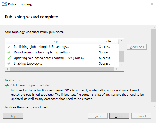This screenshot has height=123, width=156.
Task: Select the 'Publishing global simple URL settings...' row
Action: click(62, 47)
